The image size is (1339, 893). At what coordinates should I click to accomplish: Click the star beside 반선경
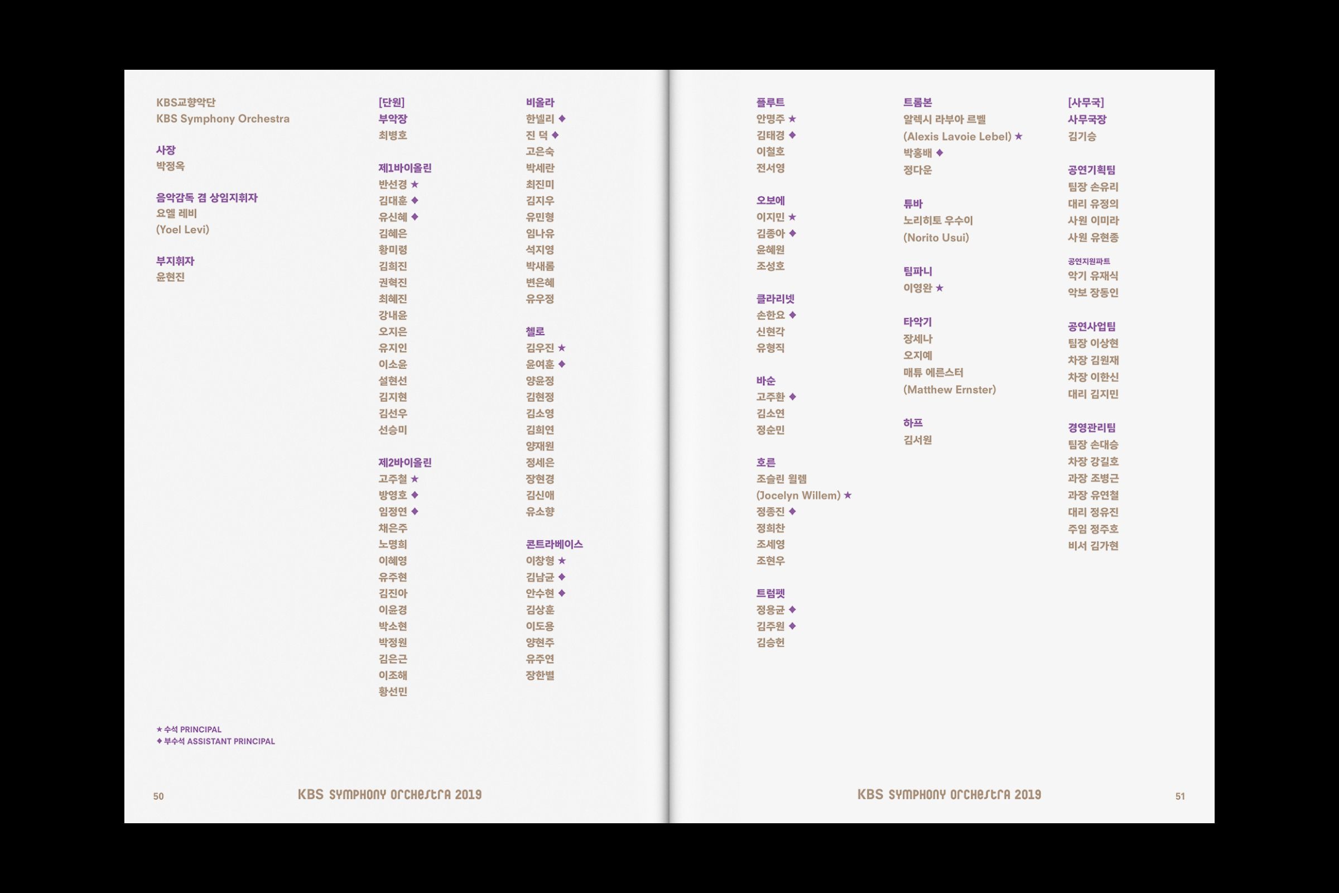pos(415,185)
